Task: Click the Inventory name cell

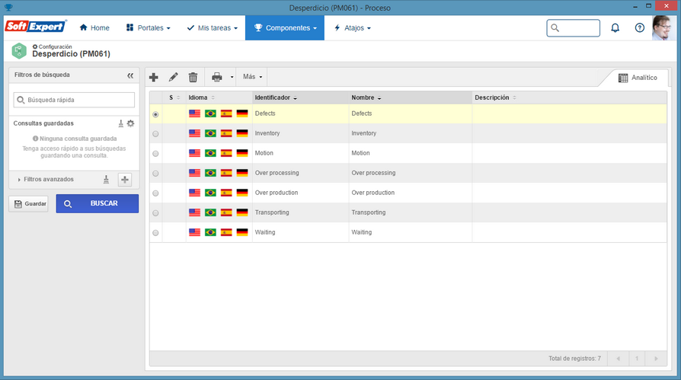Action: [x=411, y=133]
